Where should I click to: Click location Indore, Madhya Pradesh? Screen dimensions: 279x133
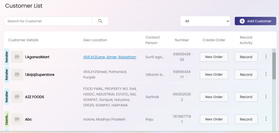click(x=104, y=119)
